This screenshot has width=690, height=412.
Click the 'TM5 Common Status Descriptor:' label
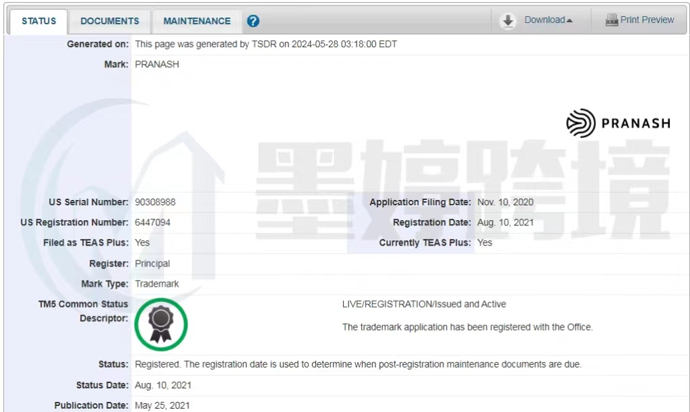[x=84, y=311]
